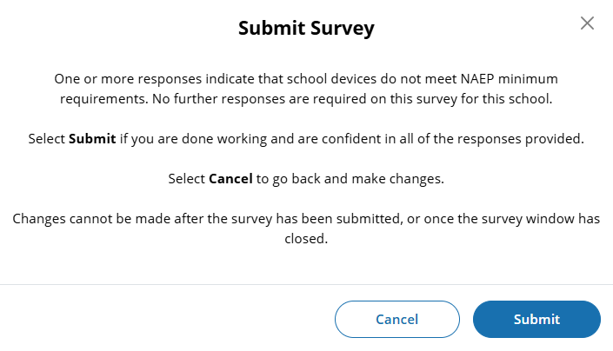Close the Submit Survey dialog with X
Screen dimensions: 613x351
point(587,23)
